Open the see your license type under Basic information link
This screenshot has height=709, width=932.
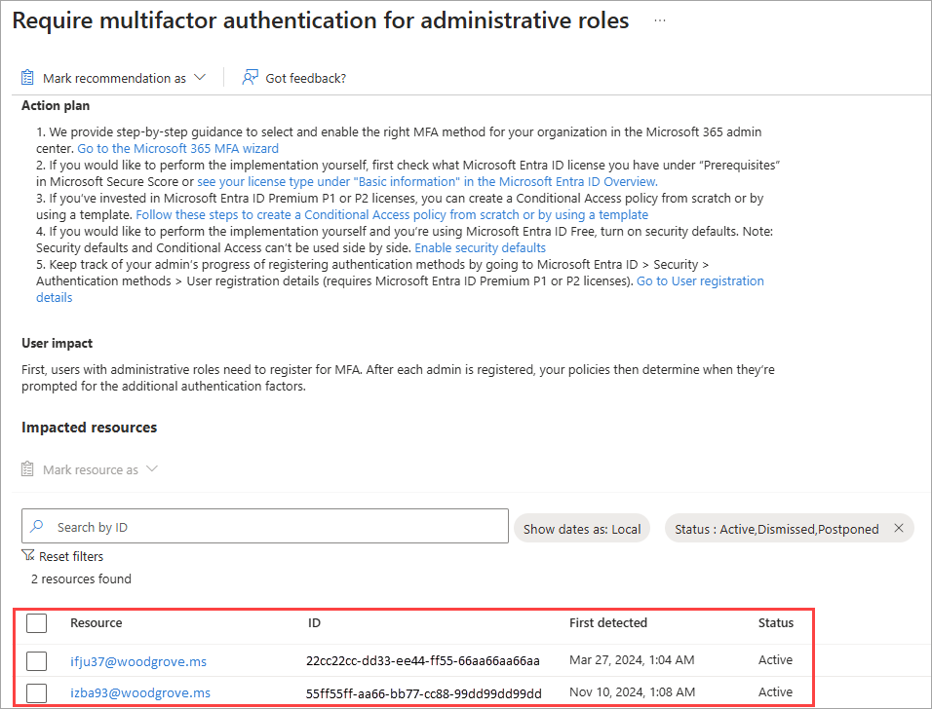coord(427,182)
